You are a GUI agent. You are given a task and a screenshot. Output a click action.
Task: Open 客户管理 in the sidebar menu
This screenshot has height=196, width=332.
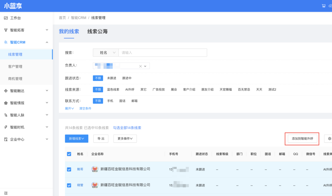15,67
